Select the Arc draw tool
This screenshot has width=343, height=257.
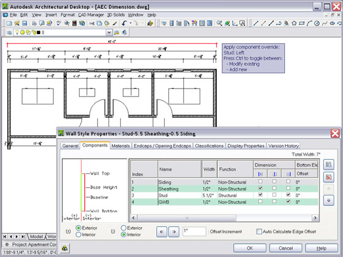click(x=309, y=23)
